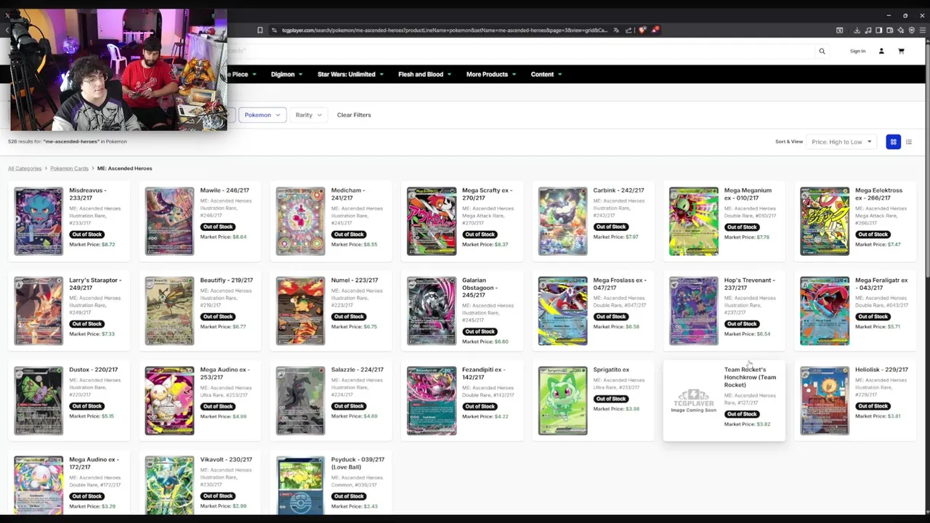
Task: Open the Brave Shields icon
Action: click(642, 31)
